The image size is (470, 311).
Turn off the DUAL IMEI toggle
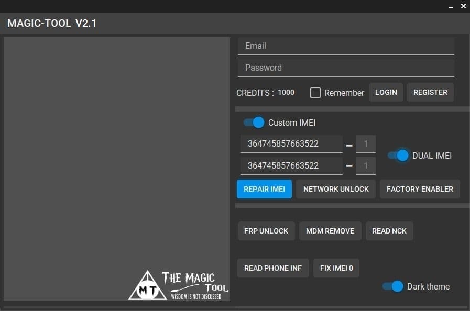pos(398,155)
